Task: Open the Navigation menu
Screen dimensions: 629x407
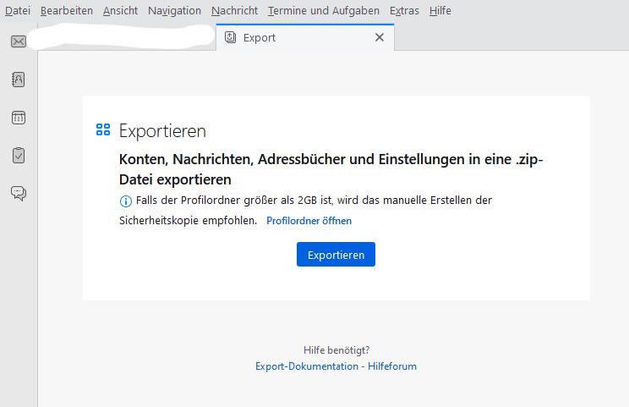Action: 174,11
